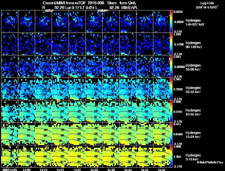Screen dimensions: 225x171
Task: Click the '-0.8360' colorbar midpoint value
Action: (178, 22)
